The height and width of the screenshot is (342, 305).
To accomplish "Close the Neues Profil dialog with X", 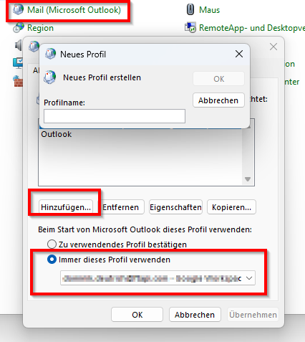I will point(239,54).
